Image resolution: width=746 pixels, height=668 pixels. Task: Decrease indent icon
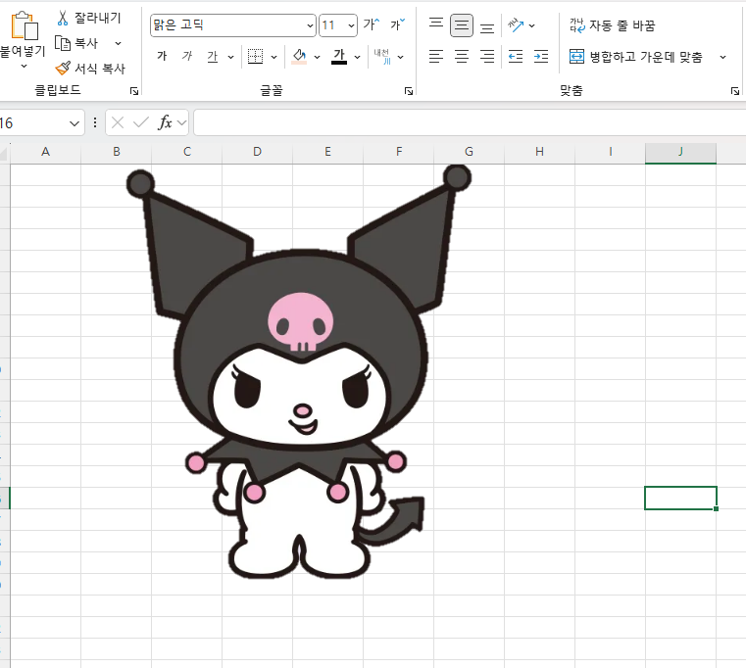[516, 57]
